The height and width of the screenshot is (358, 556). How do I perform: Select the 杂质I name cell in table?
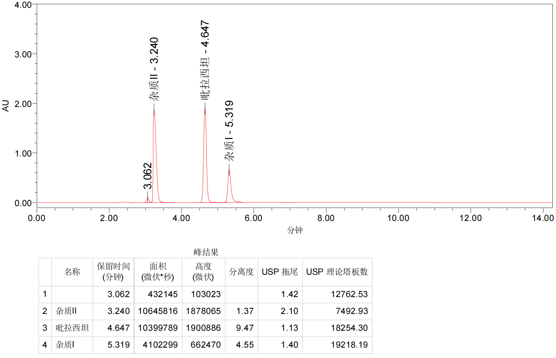coord(65,345)
